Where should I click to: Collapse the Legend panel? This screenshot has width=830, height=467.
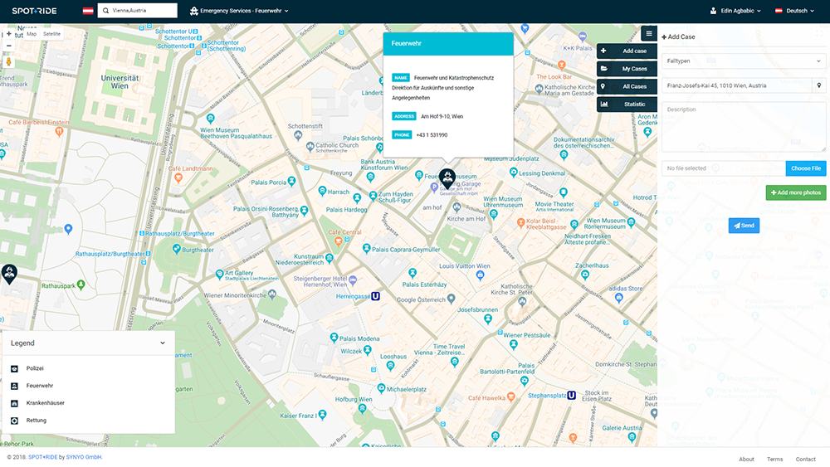163,343
